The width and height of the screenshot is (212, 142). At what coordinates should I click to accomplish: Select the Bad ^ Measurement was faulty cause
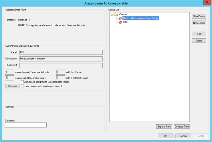point(141,18)
